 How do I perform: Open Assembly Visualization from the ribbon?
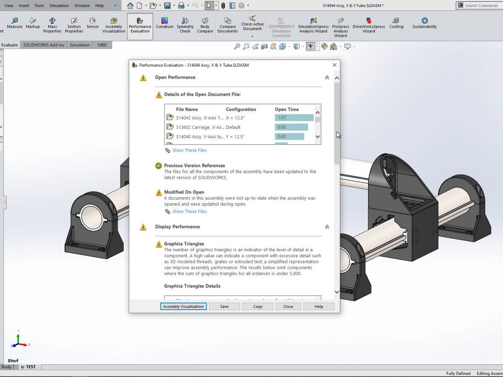coord(114,25)
